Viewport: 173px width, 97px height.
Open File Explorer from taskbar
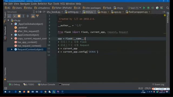click(x=20, y=92)
